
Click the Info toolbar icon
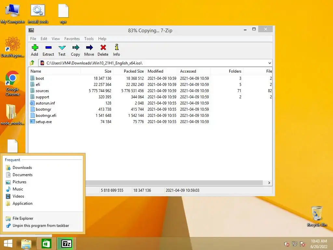[117, 47]
